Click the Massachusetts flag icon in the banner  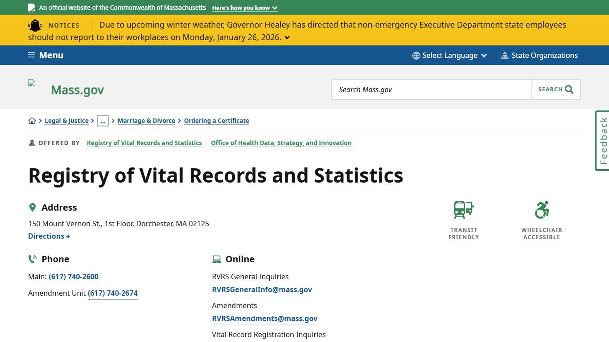(x=31, y=8)
